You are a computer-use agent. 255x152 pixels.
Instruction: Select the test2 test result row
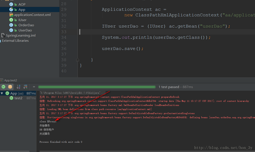coord(18,98)
